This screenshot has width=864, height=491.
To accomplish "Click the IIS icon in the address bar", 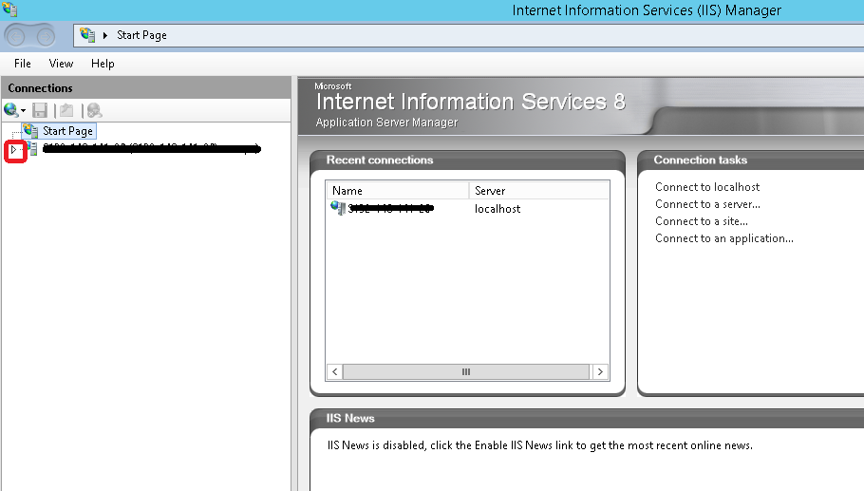I will click(x=87, y=35).
